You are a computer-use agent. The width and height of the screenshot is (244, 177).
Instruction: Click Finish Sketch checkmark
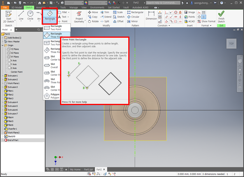pyautogui.click(x=221, y=14)
